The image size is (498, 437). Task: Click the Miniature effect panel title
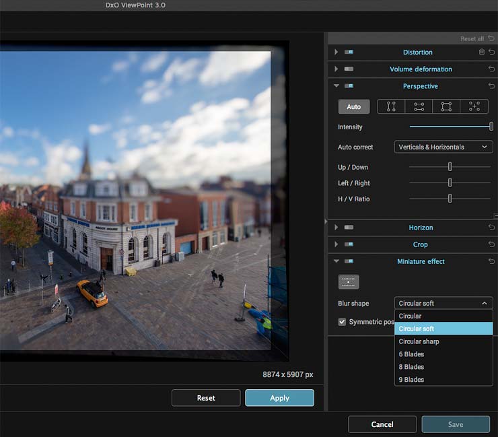(x=421, y=261)
